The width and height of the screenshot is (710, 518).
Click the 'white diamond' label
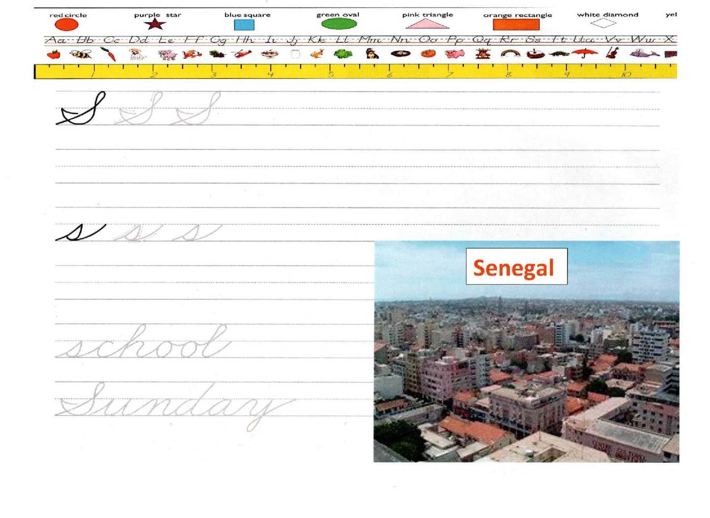pos(608,15)
